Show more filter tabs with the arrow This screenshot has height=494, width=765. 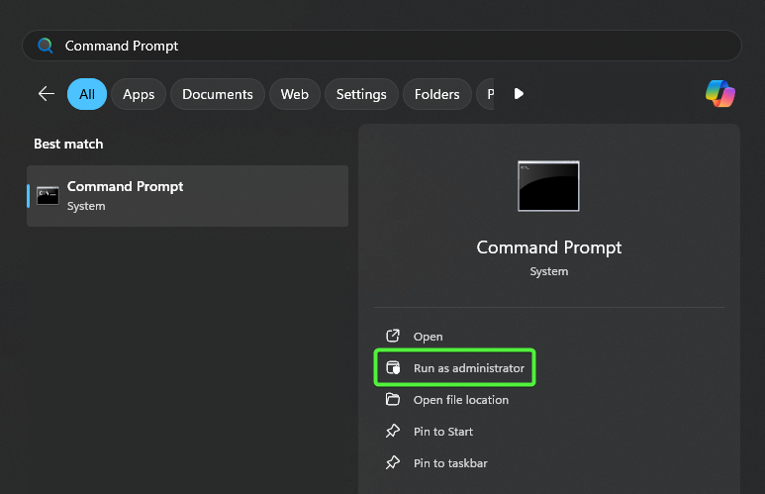(519, 94)
